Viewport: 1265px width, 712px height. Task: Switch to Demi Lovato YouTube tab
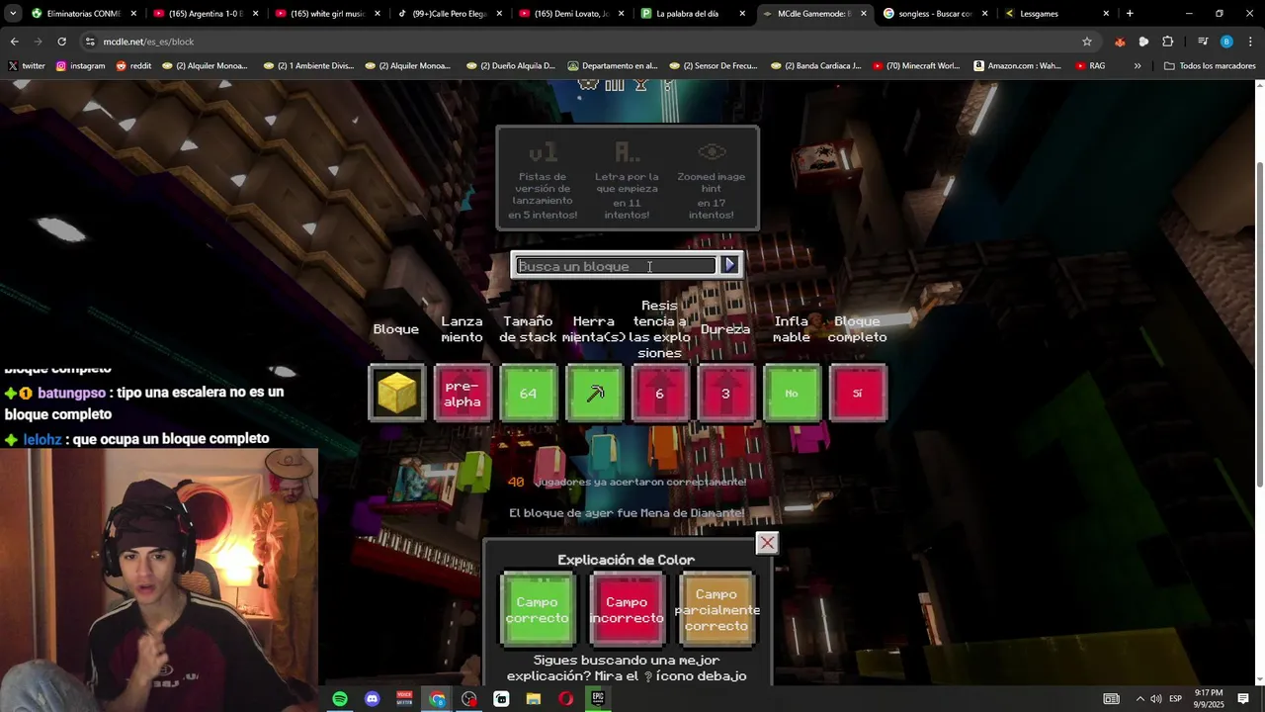pyautogui.click(x=569, y=14)
